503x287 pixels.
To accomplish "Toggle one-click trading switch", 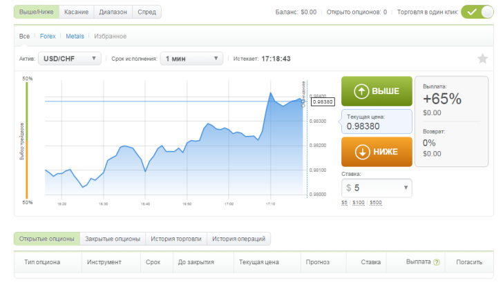I will [477, 12].
